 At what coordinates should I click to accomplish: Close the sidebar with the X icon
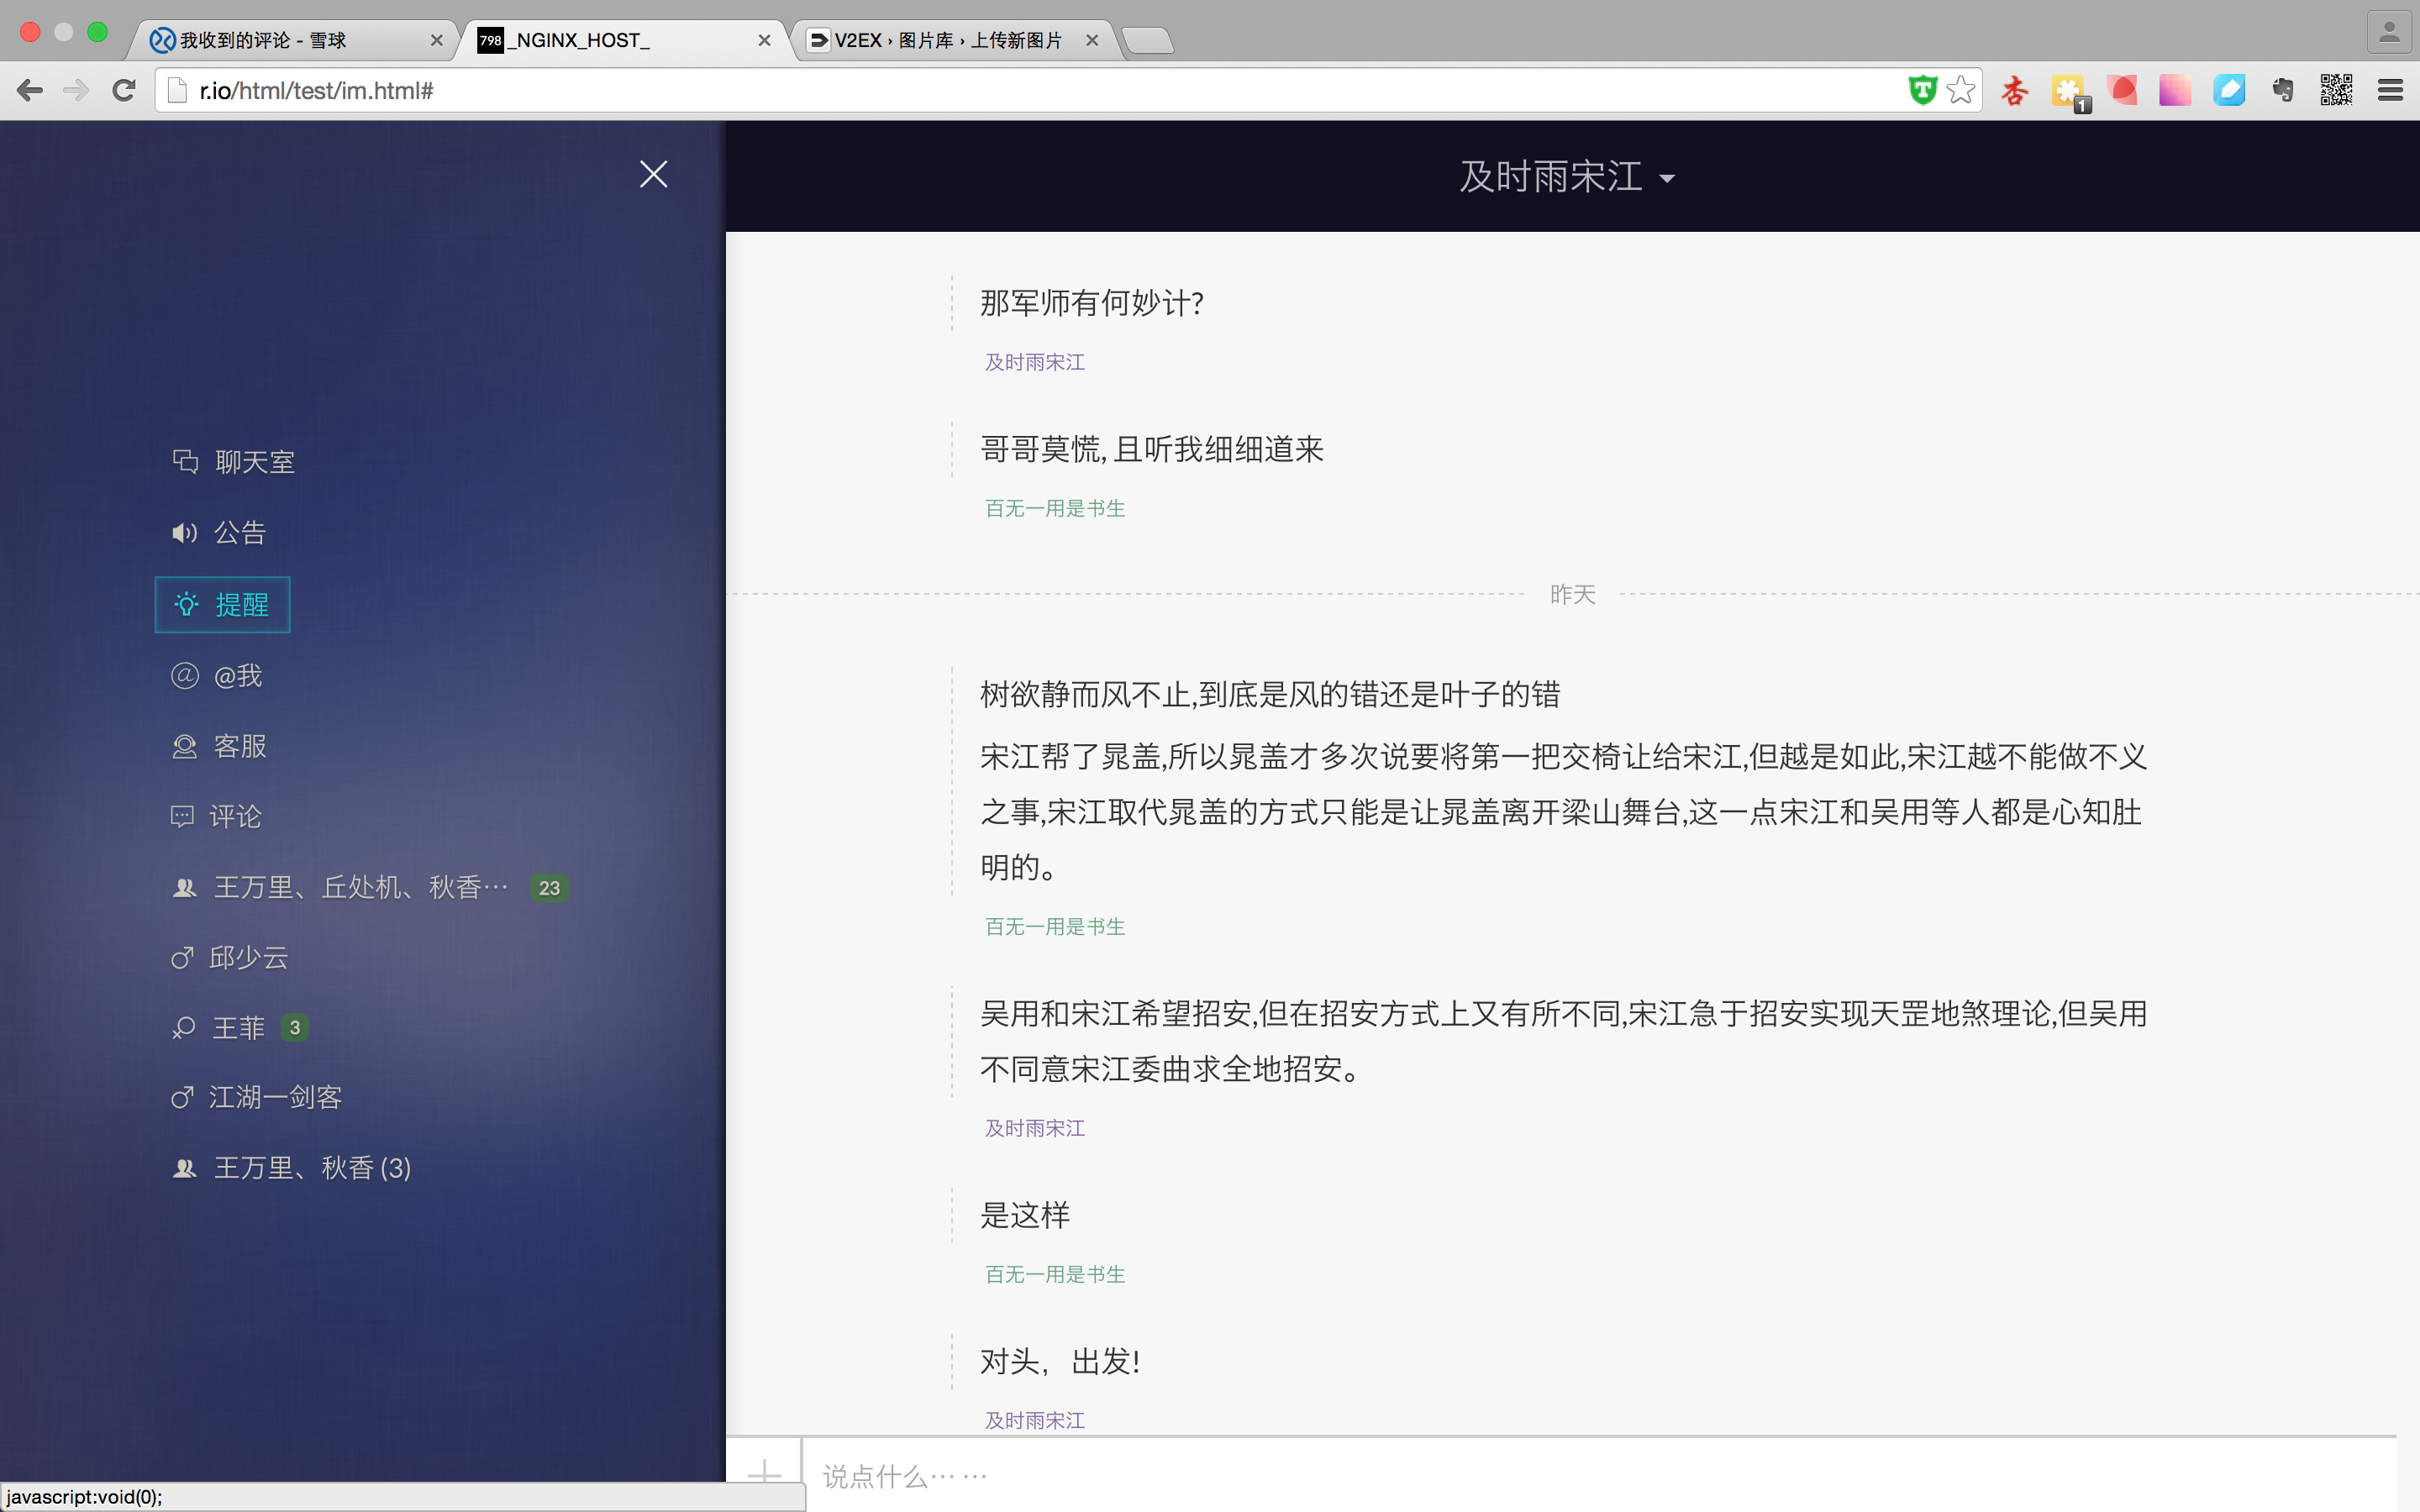point(653,175)
